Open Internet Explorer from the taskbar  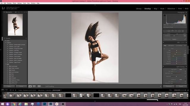click(x=20, y=104)
